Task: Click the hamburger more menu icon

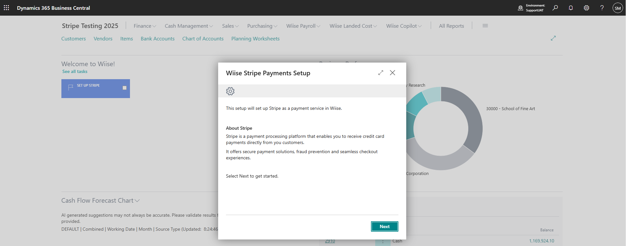Action: click(485, 26)
